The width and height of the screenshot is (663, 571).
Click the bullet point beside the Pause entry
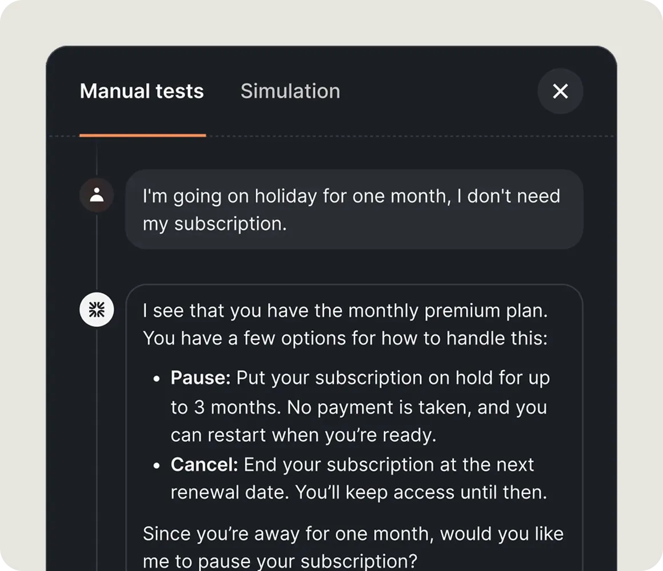tap(157, 378)
